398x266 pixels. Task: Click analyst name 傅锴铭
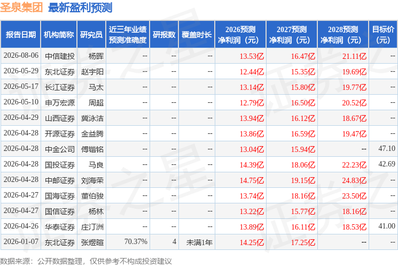coord(92,149)
